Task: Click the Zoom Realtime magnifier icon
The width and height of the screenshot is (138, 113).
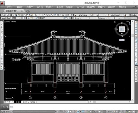Action: 47,15
